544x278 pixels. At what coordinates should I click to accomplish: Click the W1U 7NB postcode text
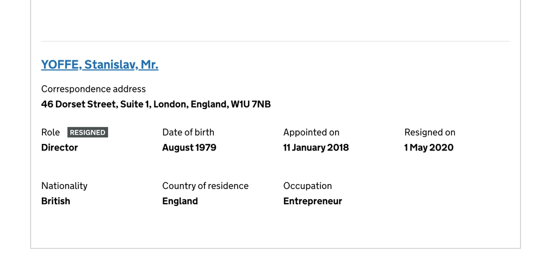[251, 104]
